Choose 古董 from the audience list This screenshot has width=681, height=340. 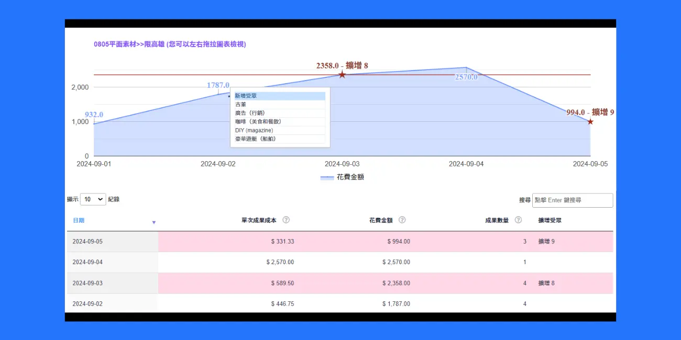[x=280, y=105]
